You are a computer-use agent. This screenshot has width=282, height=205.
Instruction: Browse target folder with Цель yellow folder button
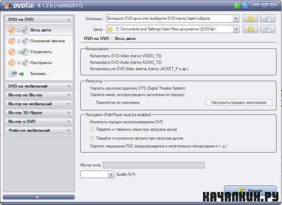coord(250,29)
